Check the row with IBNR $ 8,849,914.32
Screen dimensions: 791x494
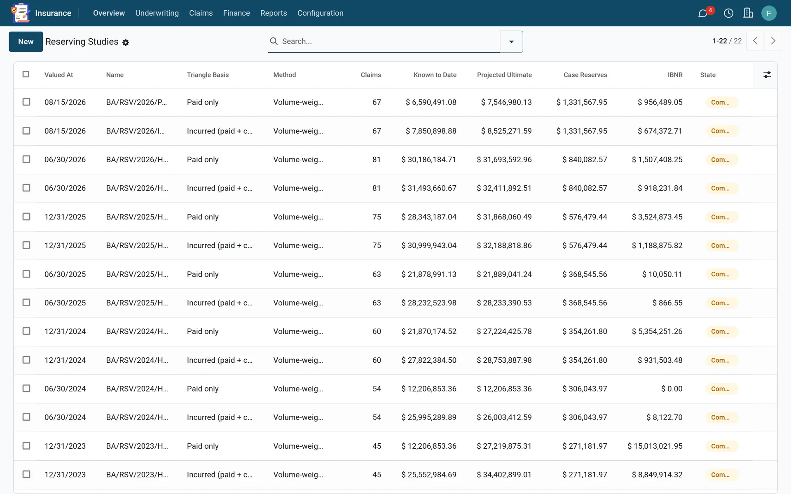[26, 474]
